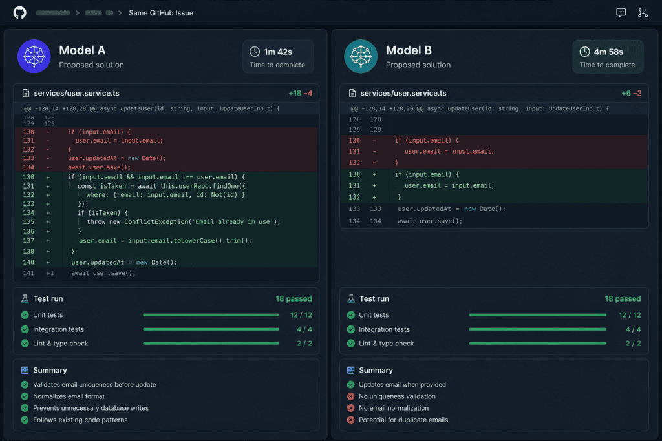Screen dimensions: 662x441
Task: Click Model A 18 passed label
Action: 294,298
